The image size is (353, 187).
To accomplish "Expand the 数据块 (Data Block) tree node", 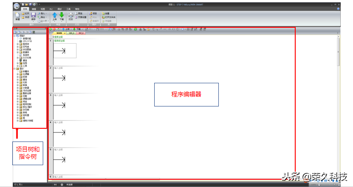I will pos(18,52).
